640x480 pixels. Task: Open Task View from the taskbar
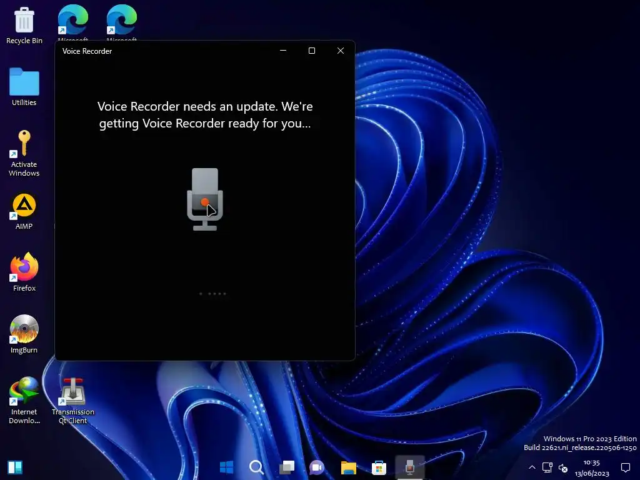(287, 467)
